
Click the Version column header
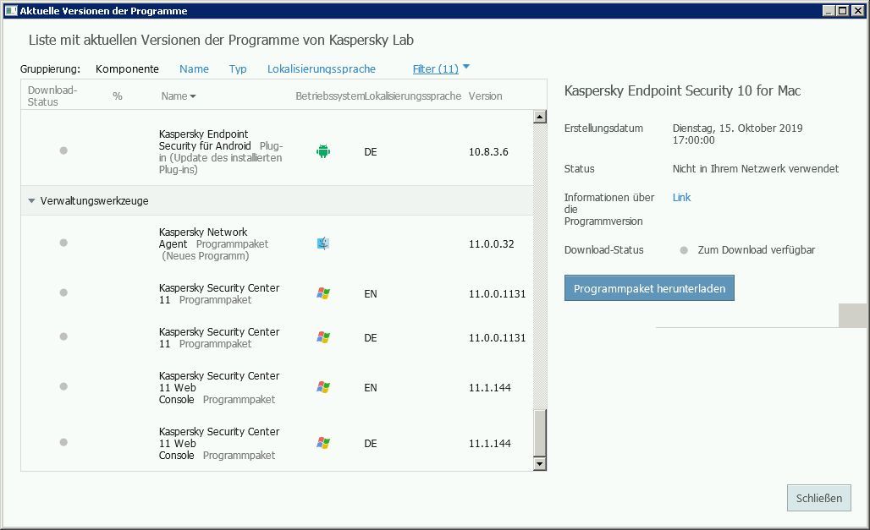pos(485,96)
